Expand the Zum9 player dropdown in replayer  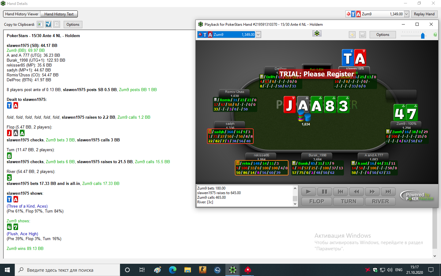coord(258,35)
